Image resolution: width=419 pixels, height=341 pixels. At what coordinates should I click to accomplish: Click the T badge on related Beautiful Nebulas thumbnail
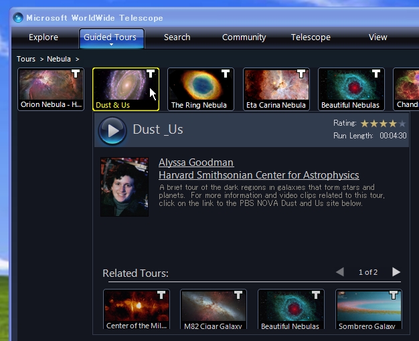(x=316, y=295)
